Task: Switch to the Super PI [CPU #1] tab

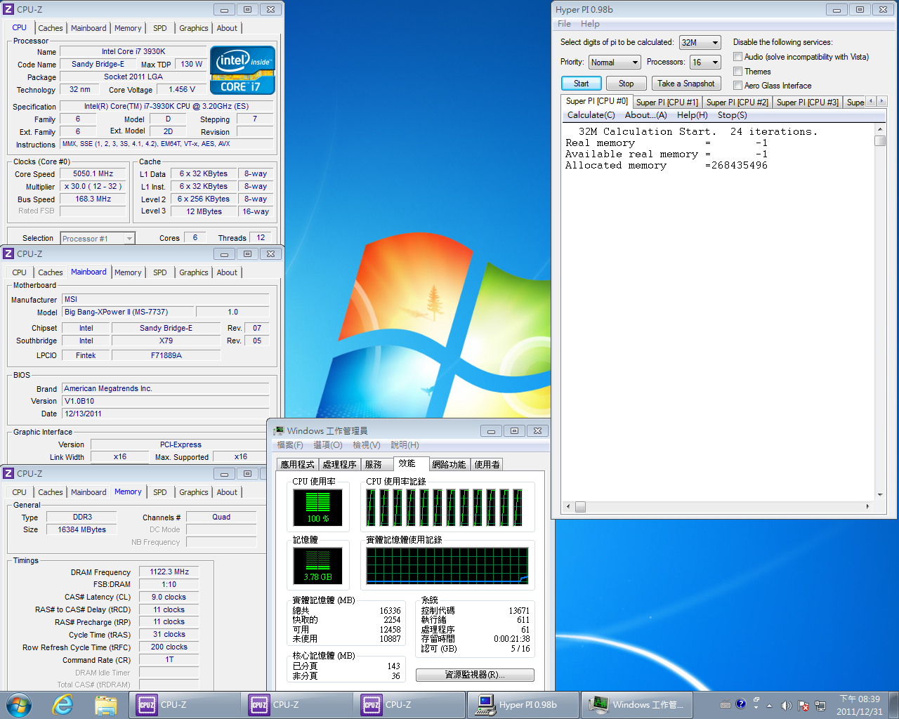Action: tap(667, 103)
